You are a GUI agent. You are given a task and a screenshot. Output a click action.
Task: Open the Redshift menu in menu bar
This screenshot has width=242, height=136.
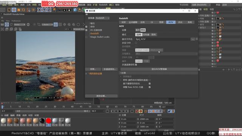[x=103, y=5]
